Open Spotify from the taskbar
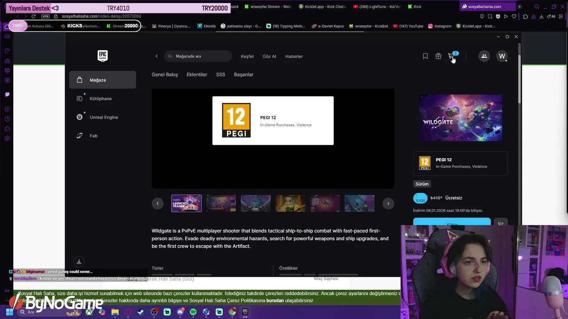568x319 pixels. (193, 312)
